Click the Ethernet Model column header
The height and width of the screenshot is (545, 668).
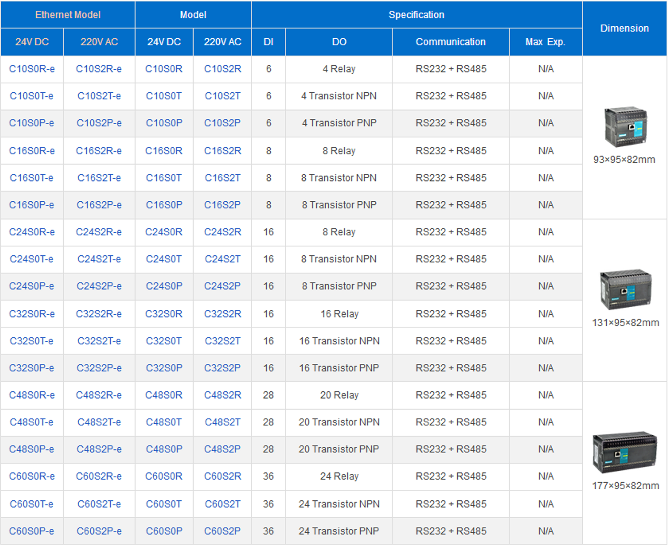(x=68, y=15)
